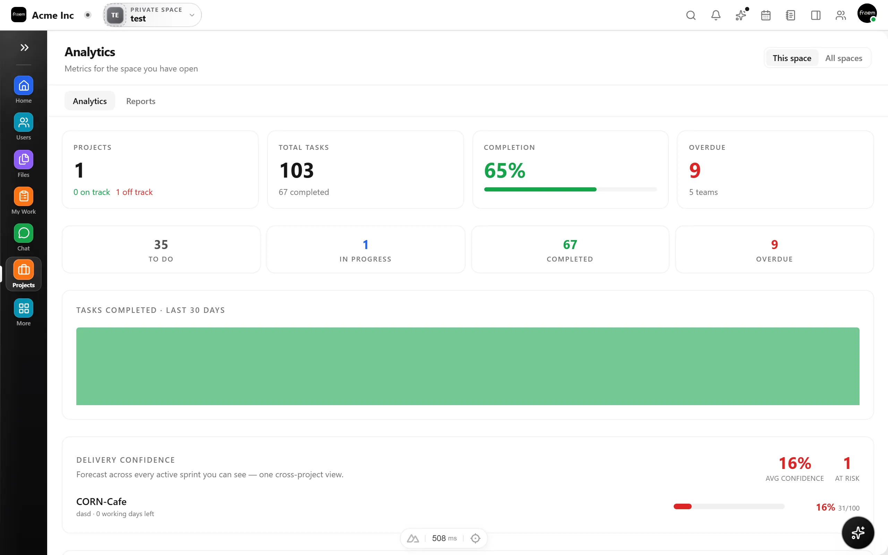Open the team members icon in header
Viewport: 888px width, 555px height.
pyautogui.click(x=841, y=15)
